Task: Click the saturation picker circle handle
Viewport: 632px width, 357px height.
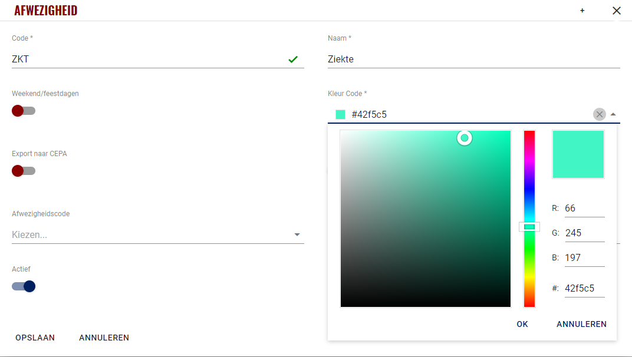Action: [465, 138]
